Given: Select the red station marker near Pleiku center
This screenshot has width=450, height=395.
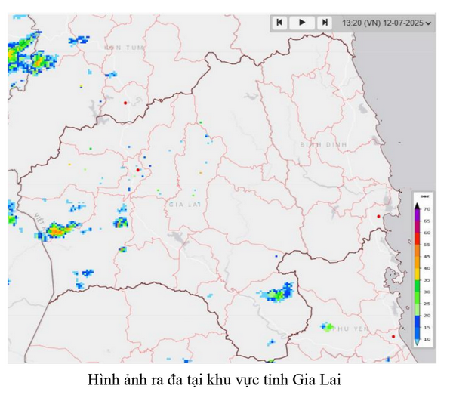Looking at the screenshot, I should 137,170.
